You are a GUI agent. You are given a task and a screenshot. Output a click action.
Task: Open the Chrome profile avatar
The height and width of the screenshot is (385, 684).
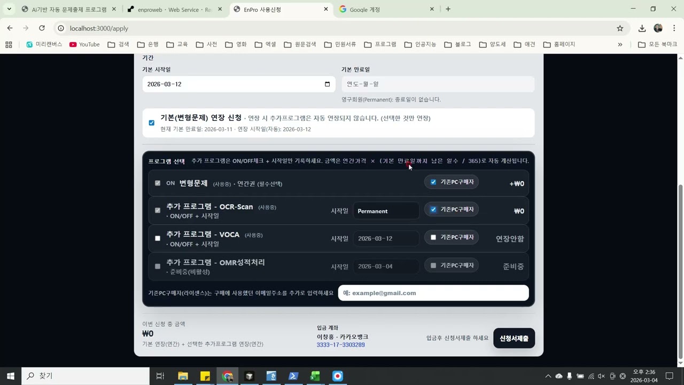coord(658,28)
